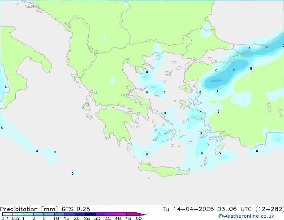Pick the 40–45 mm magenta legend swatch
This screenshot has width=284, height=220.
[121, 214]
